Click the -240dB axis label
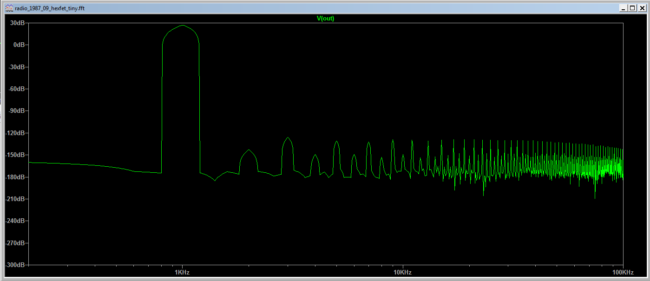 pyautogui.click(x=15, y=221)
